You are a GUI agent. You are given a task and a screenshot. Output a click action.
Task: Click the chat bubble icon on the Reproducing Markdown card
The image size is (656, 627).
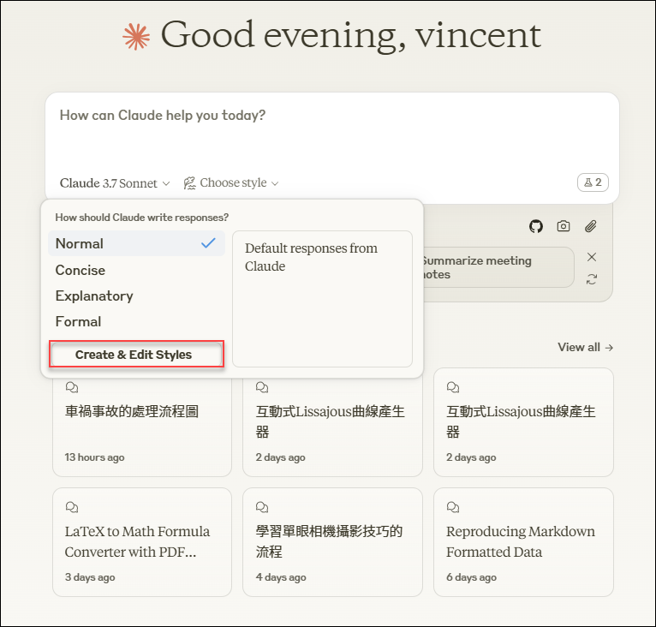coord(453,507)
